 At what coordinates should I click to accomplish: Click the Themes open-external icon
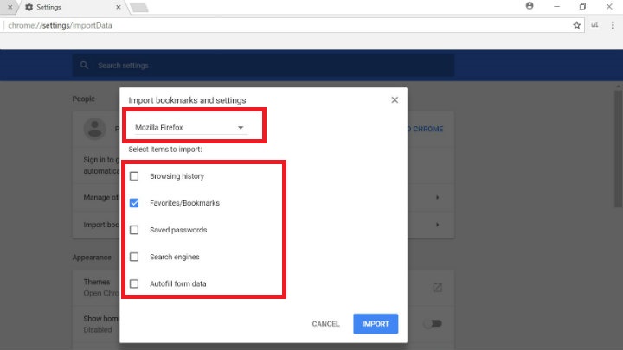(x=438, y=288)
